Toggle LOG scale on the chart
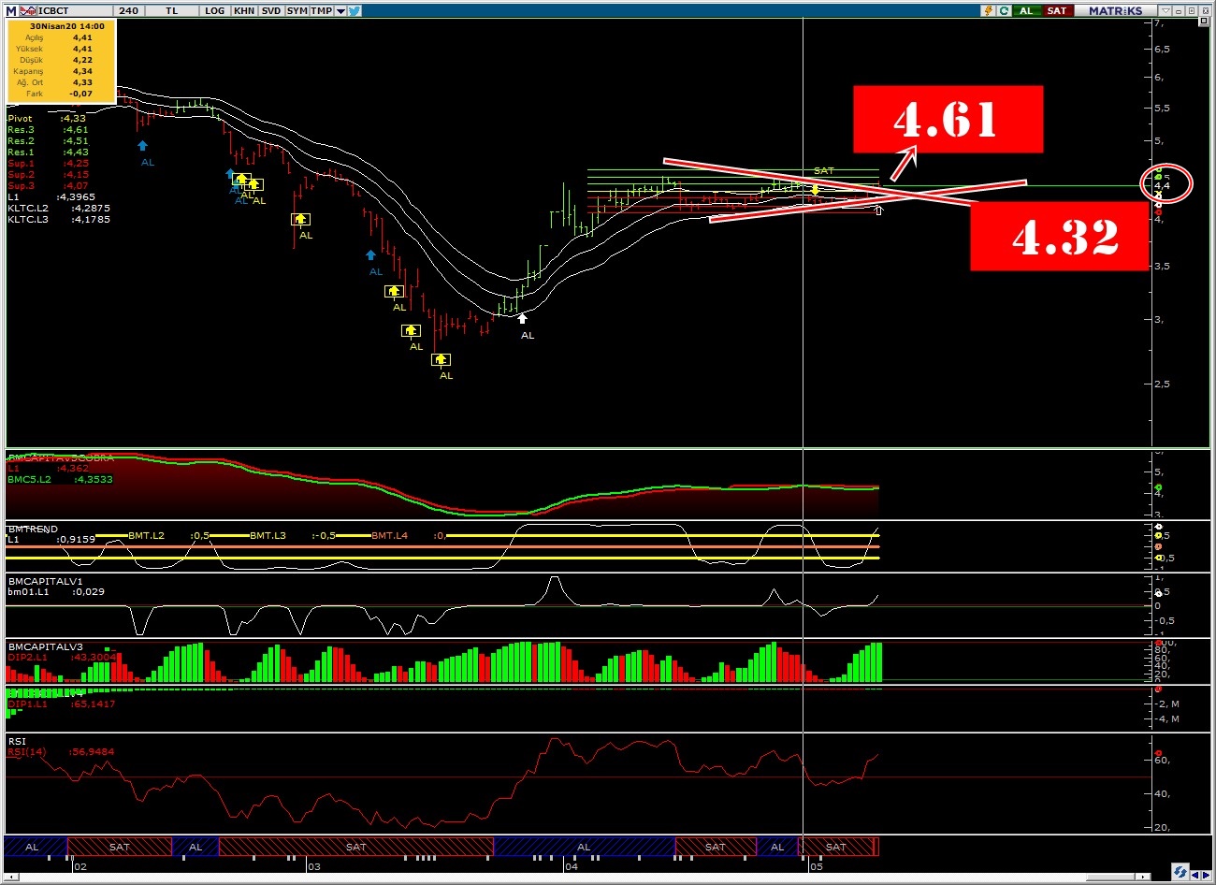Image resolution: width=1216 pixels, height=885 pixels. 214,10
